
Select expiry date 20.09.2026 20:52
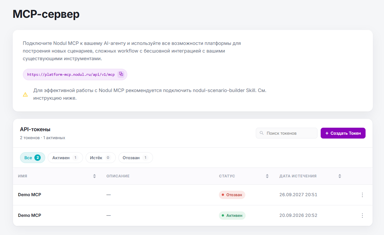pyautogui.click(x=298, y=216)
